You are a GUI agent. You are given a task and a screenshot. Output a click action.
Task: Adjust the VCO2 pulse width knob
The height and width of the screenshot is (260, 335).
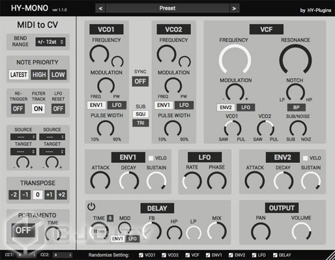click(173, 129)
